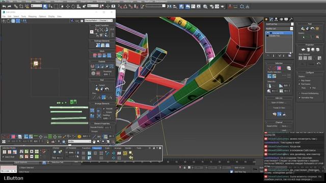Click the Undo arrow in main toolbar
The height and width of the screenshot is (183, 326).
pos(4,7)
